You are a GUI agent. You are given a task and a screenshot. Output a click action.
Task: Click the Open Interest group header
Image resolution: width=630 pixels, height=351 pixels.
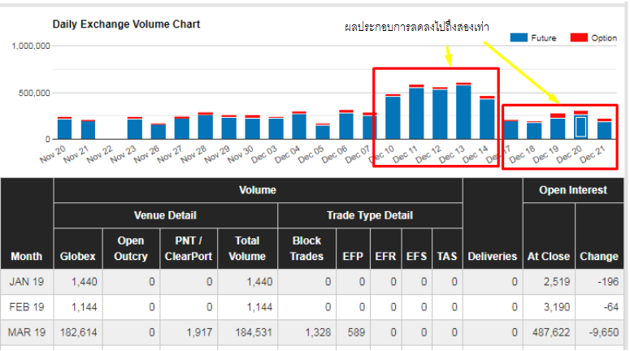pyautogui.click(x=573, y=190)
